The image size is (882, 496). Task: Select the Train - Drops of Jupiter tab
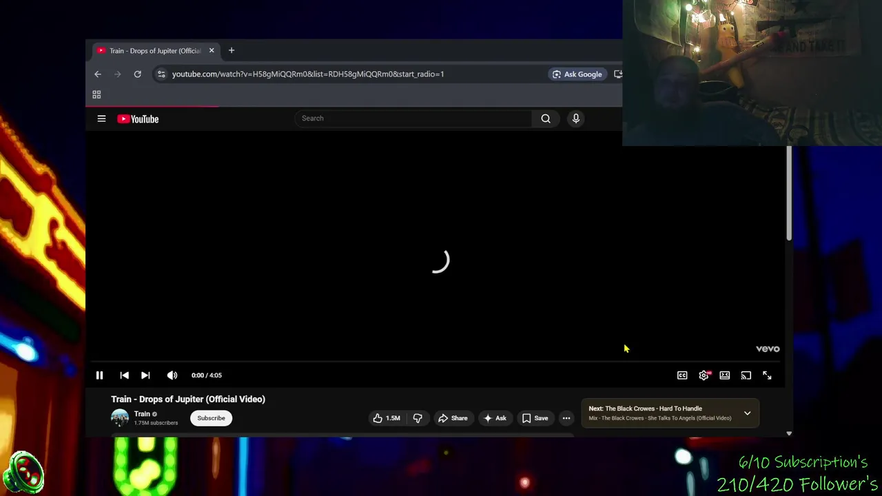[155, 50]
